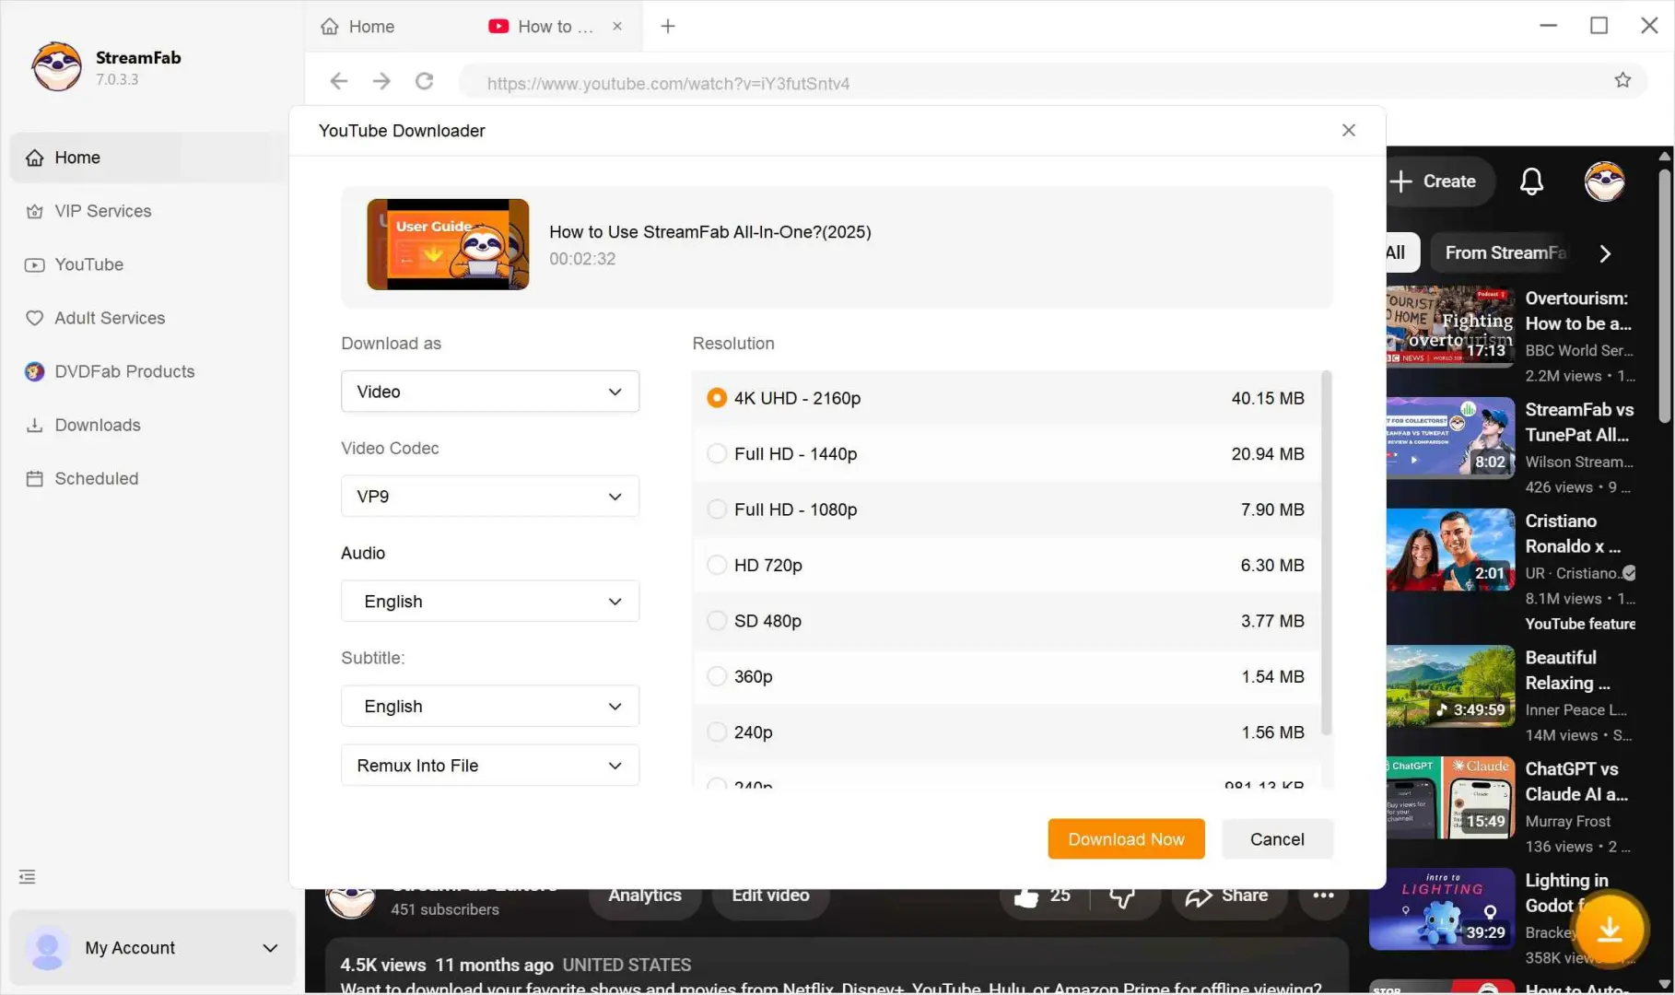Viewport: 1675px width, 995px height.
Task: Open the ChatGPT vs Claude AI video
Action: click(1450, 798)
